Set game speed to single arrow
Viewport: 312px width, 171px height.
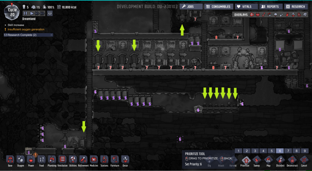tap(32, 13)
